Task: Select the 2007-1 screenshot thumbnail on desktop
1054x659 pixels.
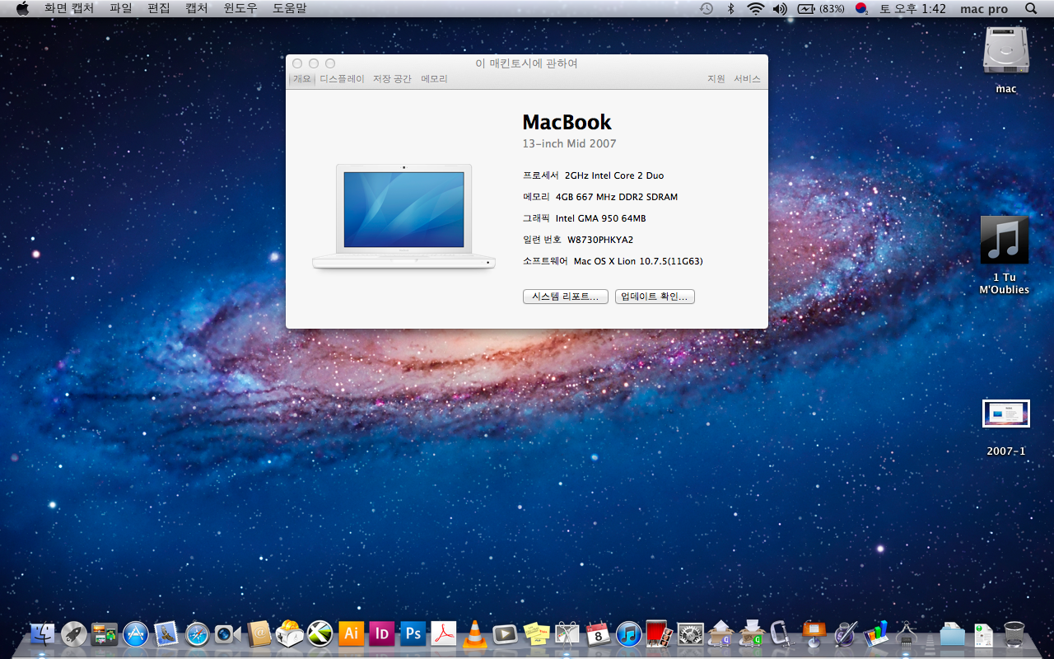Action: click(x=1005, y=414)
